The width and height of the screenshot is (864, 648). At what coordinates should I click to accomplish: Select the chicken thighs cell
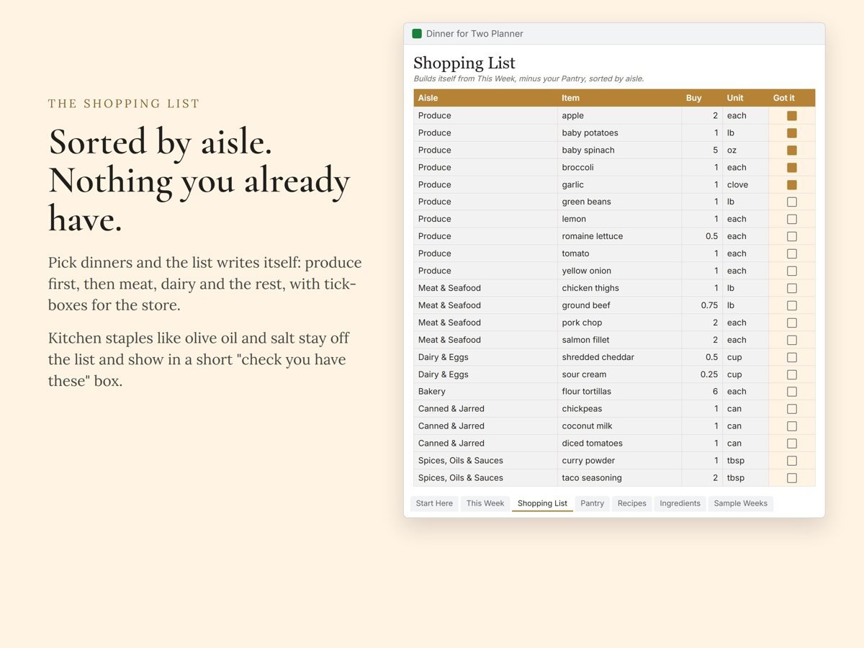(x=619, y=289)
